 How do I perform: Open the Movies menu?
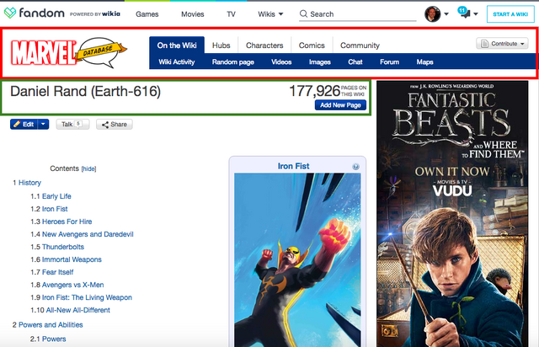coord(193,14)
